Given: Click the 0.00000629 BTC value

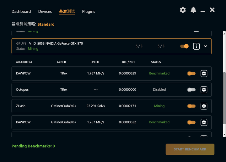Looking at the screenshot, I should (127, 73).
